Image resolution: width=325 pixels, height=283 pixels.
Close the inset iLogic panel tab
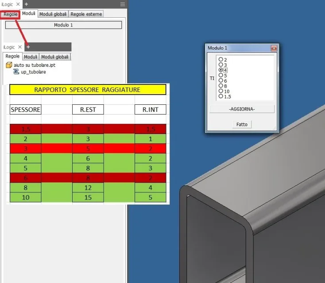(x=20, y=47)
